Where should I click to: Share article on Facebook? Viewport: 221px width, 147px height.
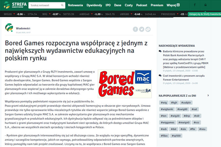pyautogui.click(x=135, y=29)
